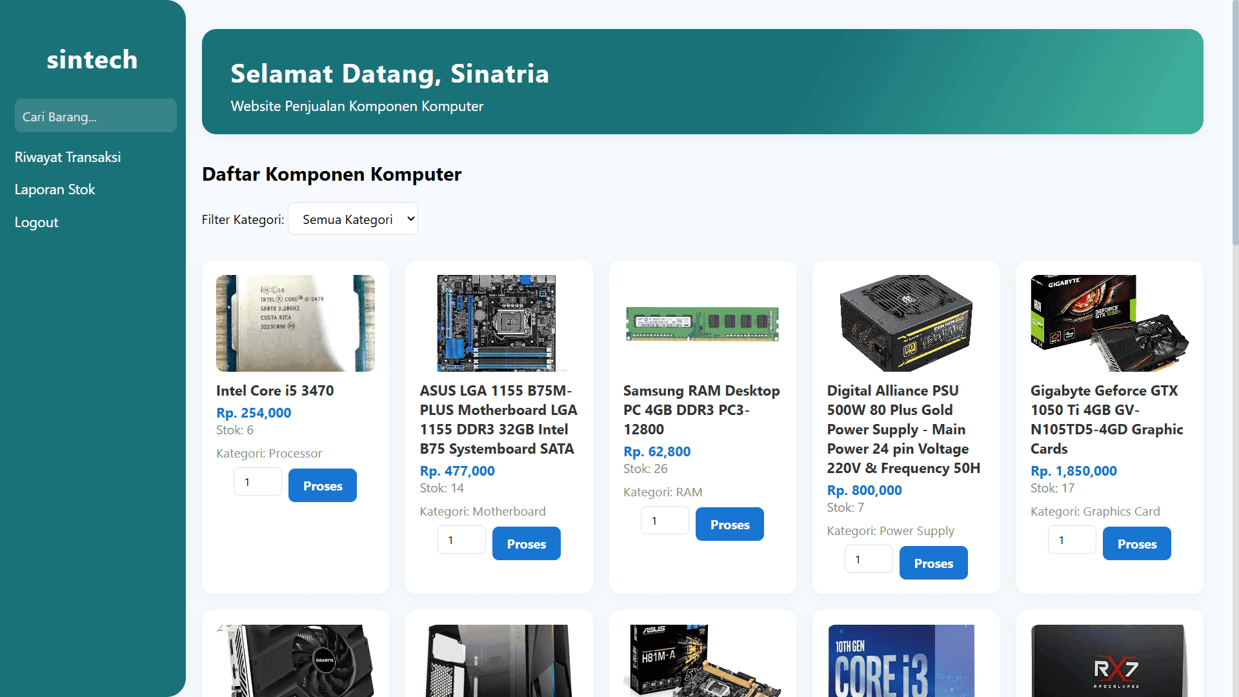This screenshot has width=1239, height=697.
Task: Click quantity field for Digital Alliance PSU
Action: pos(869,560)
